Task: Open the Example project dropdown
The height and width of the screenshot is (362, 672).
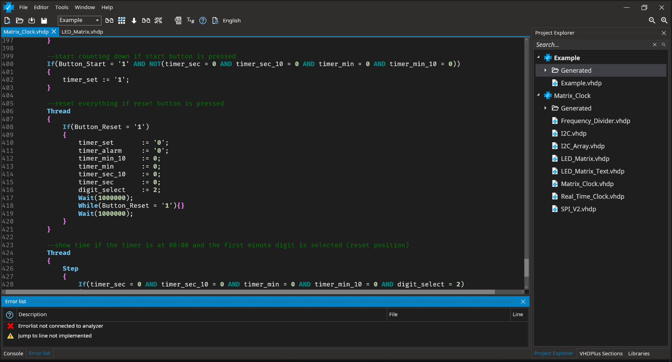Action: click(79, 20)
